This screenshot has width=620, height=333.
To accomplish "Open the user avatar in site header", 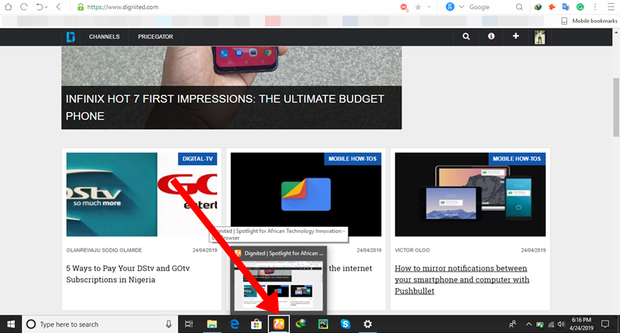I will (x=539, y=37).
